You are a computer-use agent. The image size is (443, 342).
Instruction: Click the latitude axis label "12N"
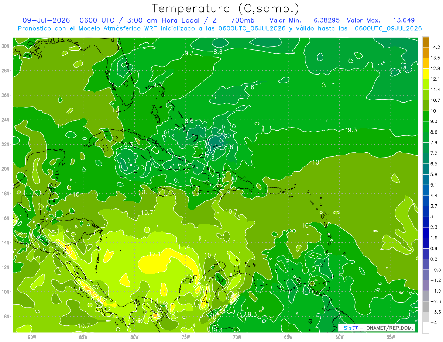6,267
